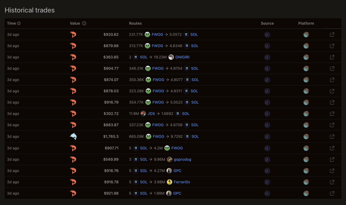Open the JDS token link
The height and width of the screenshot is (205, 346).
(151, 114)
